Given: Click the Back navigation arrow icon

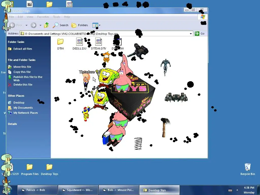Looking at the screenshot, I should pos(12,25).
